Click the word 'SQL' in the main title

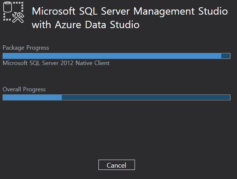point(88,12)
